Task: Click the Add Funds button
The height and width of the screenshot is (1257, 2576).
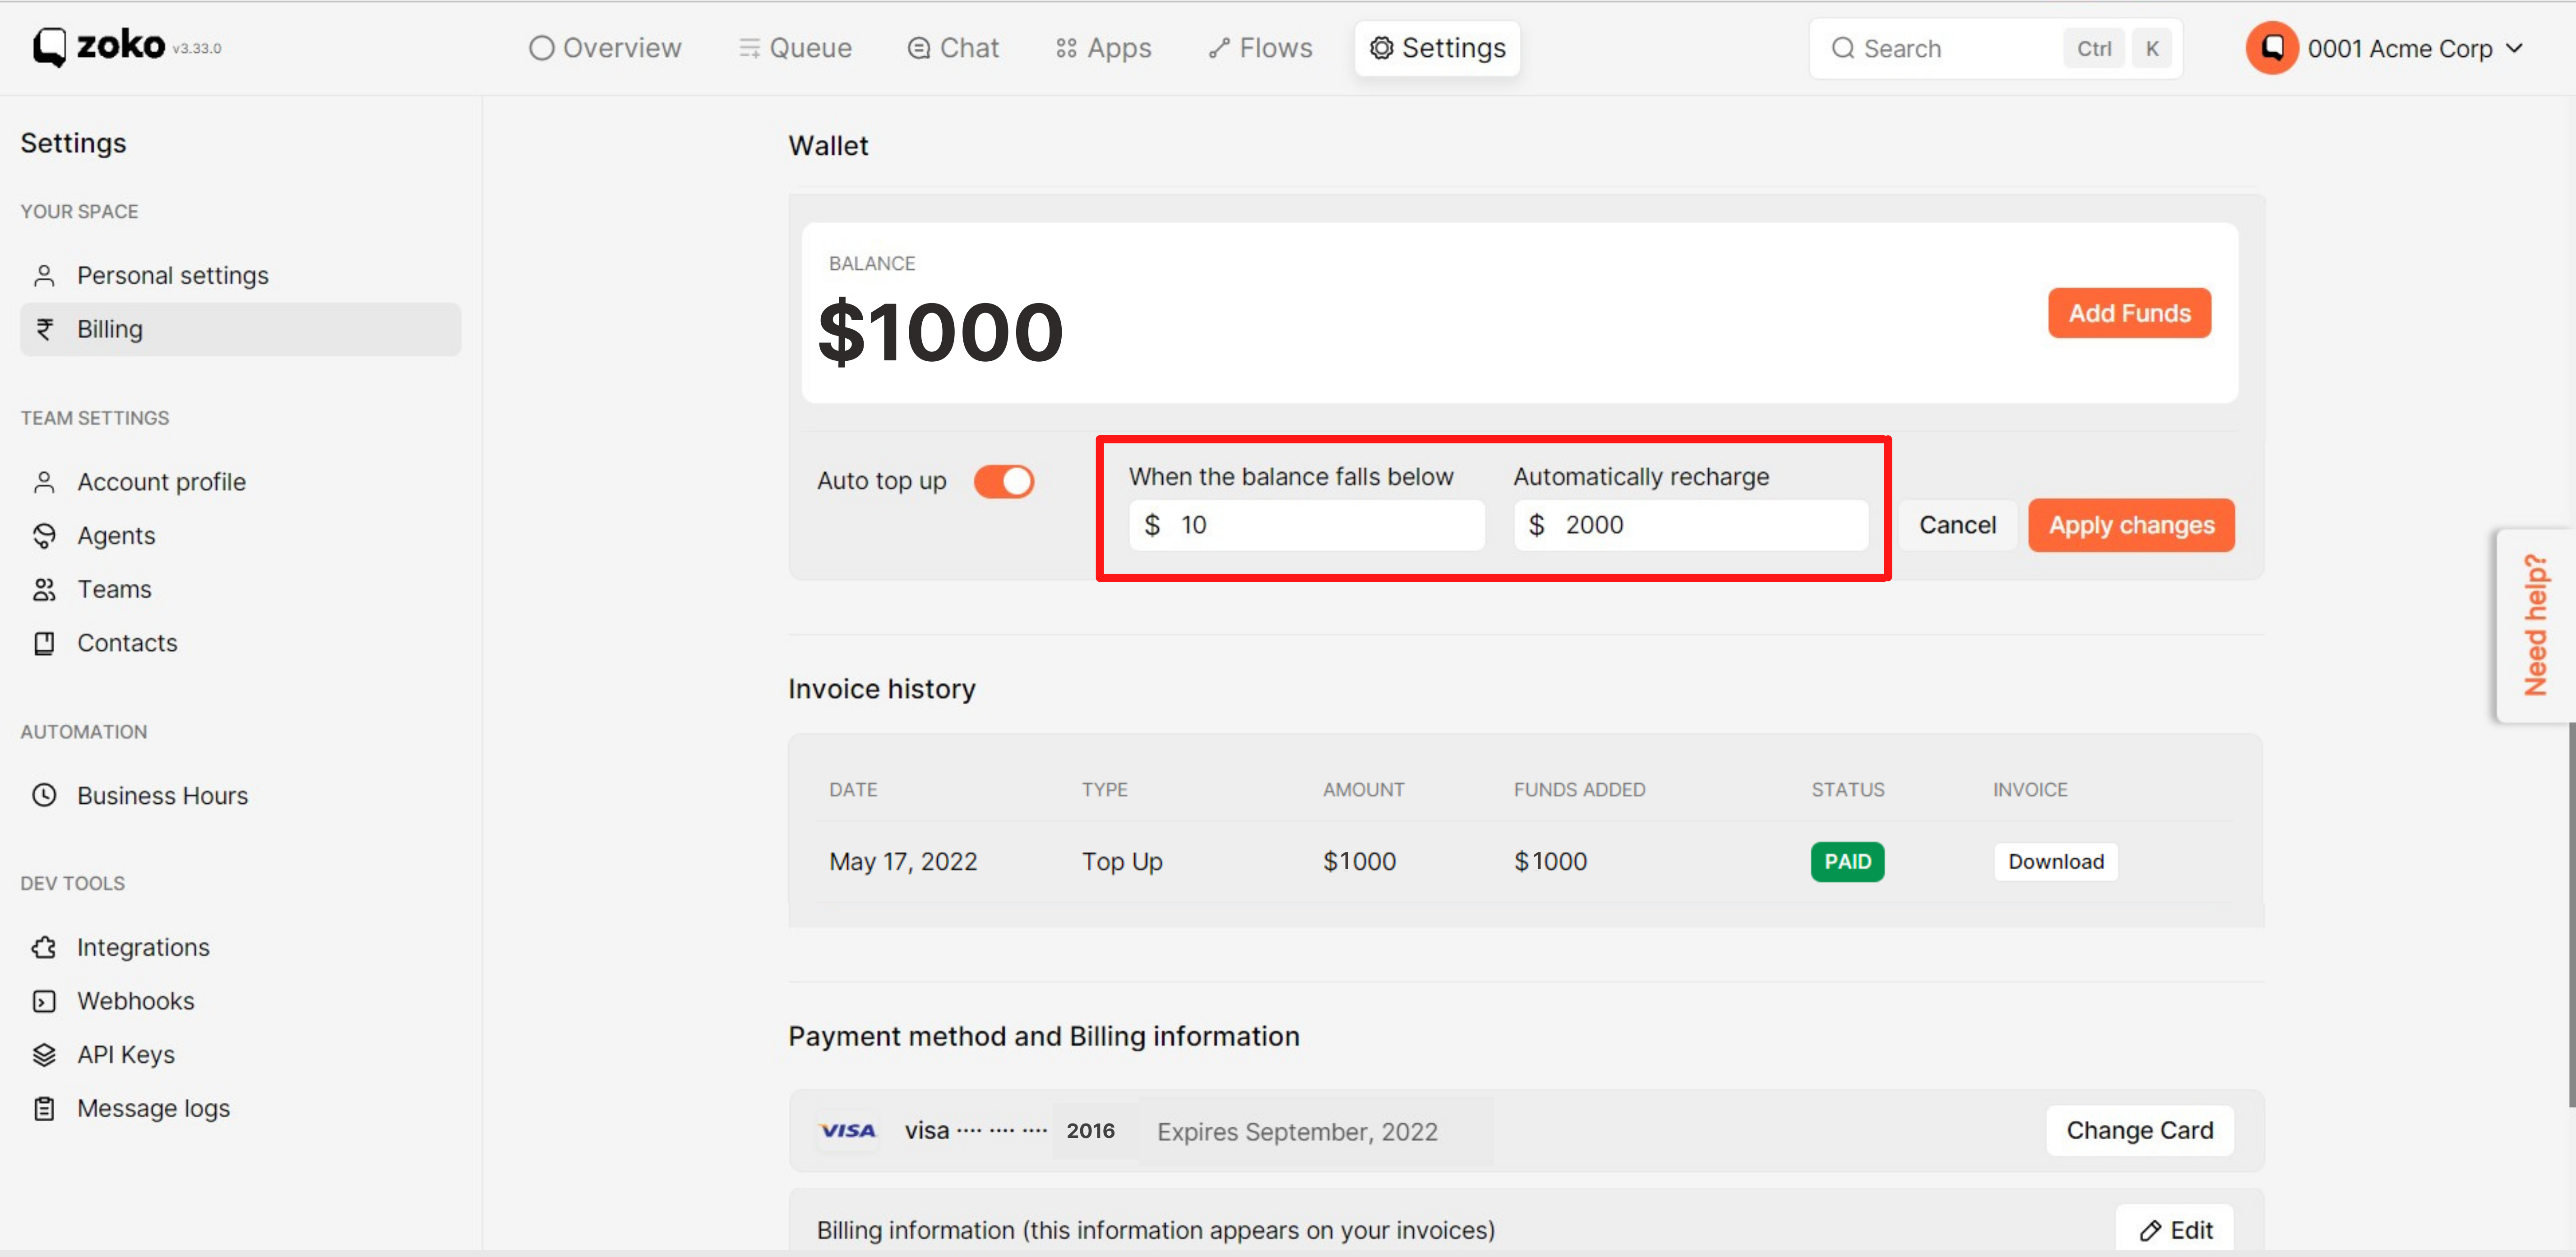Action: point(2129,313)
